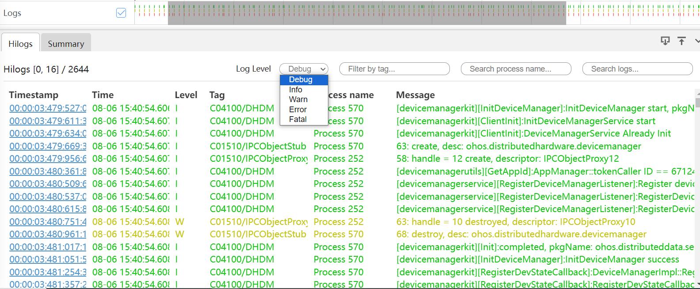The height and width of the screenshot is (289, 700).
Task: Select Fatal log level option
Action: click(x=298, y=119)
